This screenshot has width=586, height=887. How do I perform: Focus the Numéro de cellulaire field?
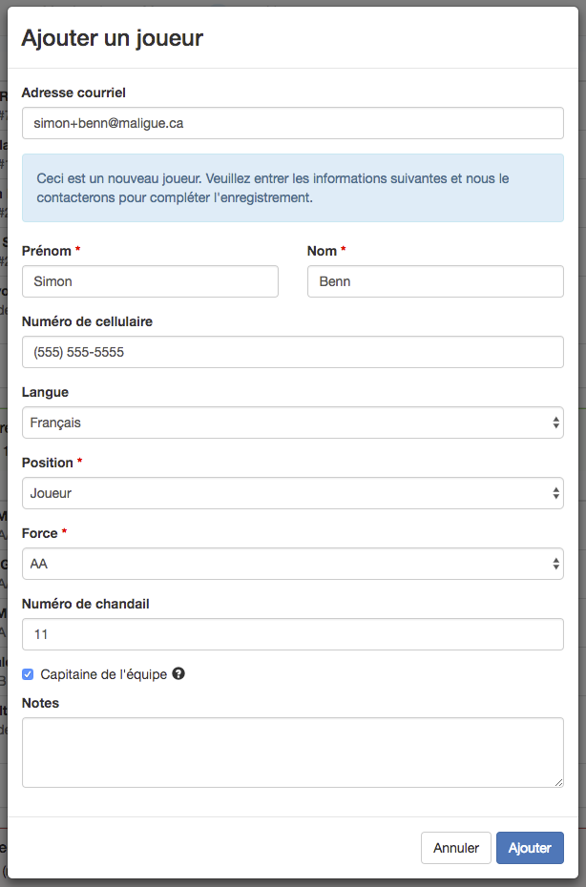[x=293, y=352]
